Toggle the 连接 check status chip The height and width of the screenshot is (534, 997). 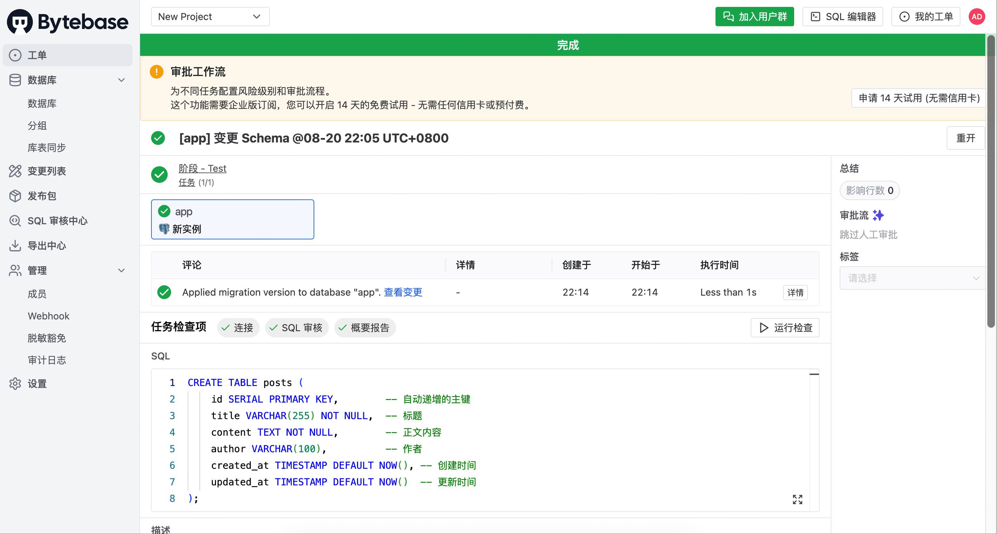point(238,328)
